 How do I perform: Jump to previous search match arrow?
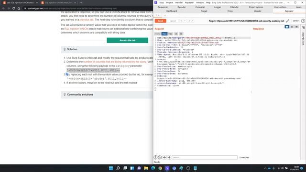point(164,157)
